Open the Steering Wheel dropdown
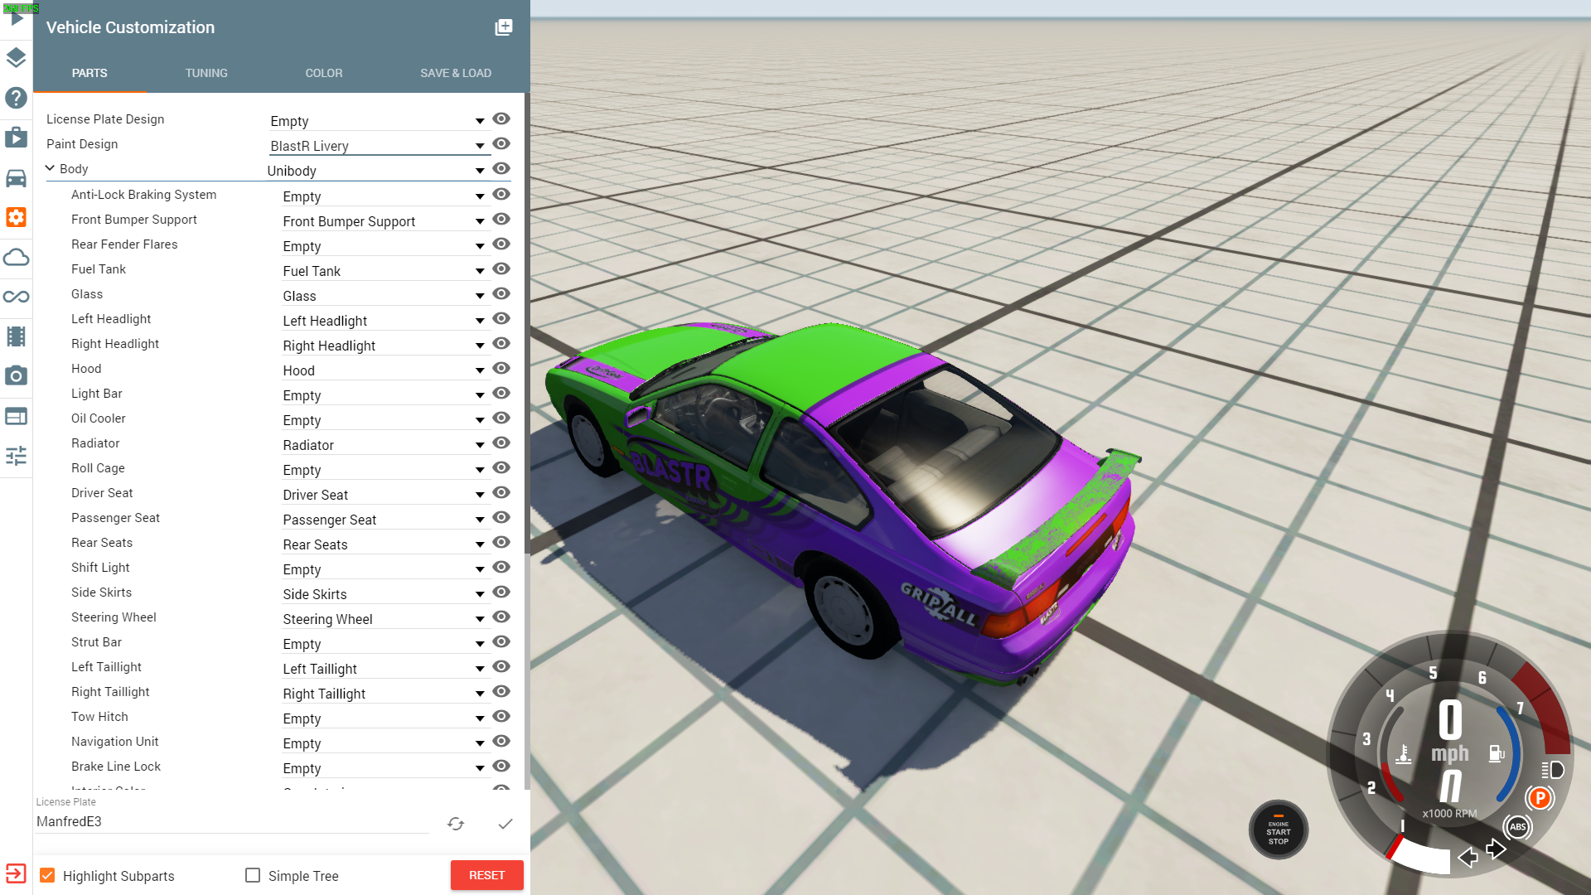 click(384, 619)
